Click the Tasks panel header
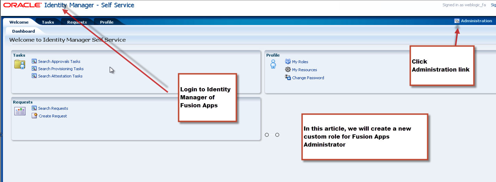The image size is (496, 182). [19, 55]
